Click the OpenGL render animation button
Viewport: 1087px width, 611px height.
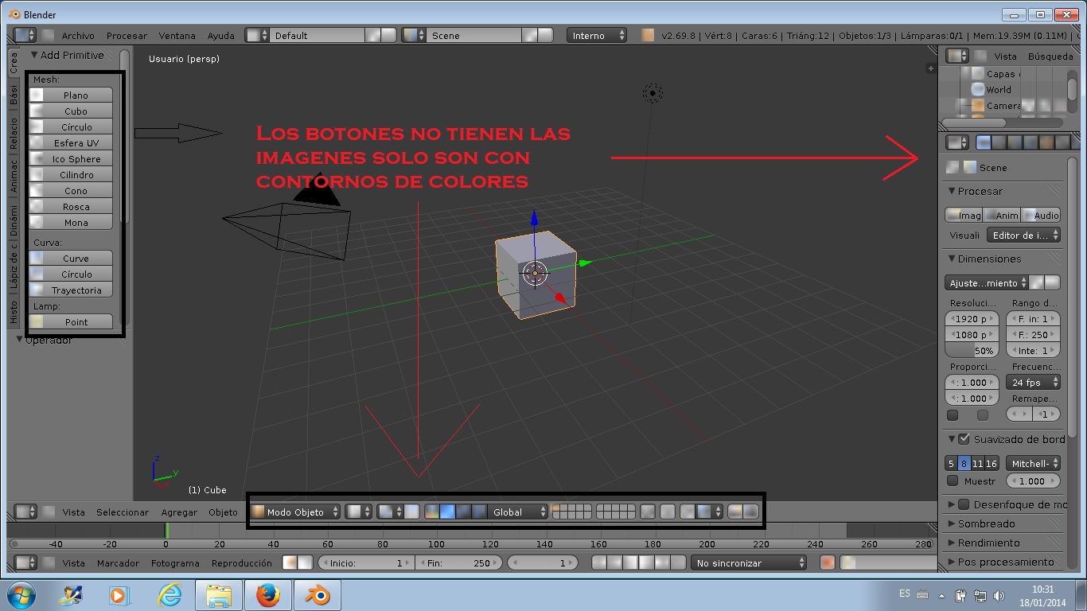click(751, 512)
